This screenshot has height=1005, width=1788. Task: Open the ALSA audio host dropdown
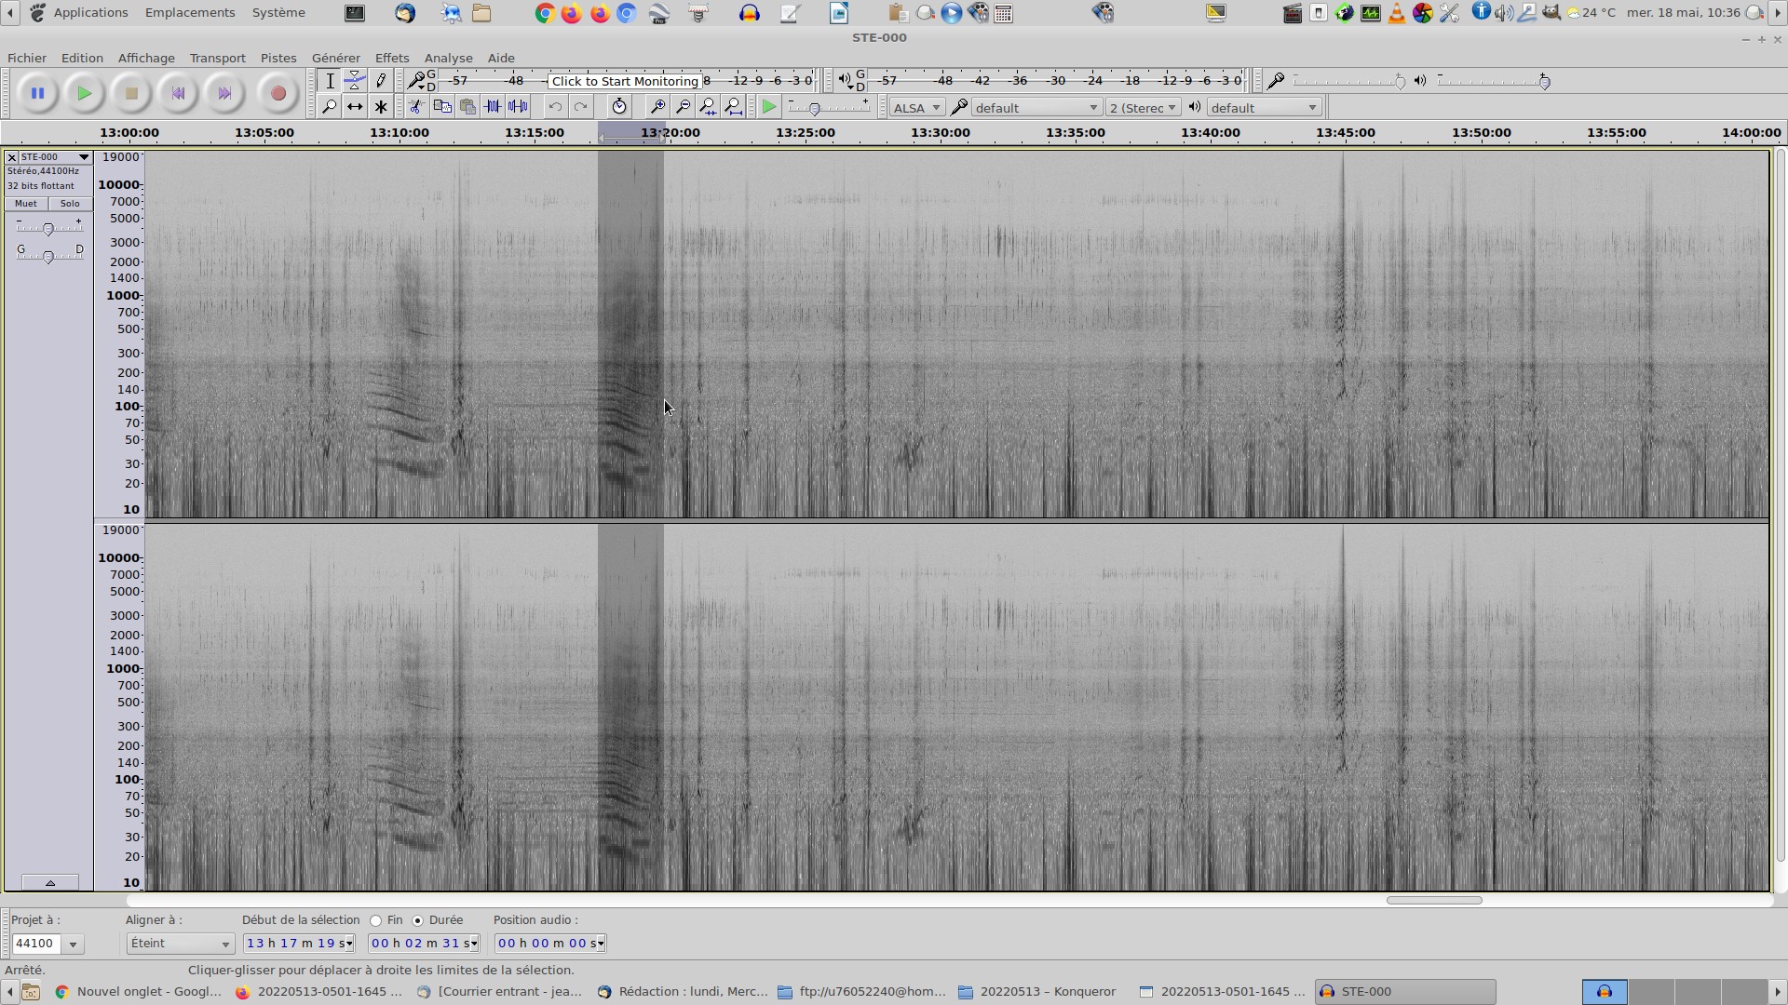coord(916,108)
